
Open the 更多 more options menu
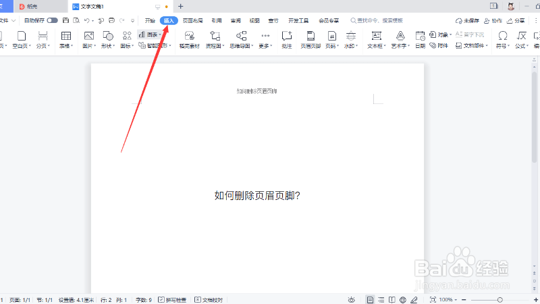point(265,40)
